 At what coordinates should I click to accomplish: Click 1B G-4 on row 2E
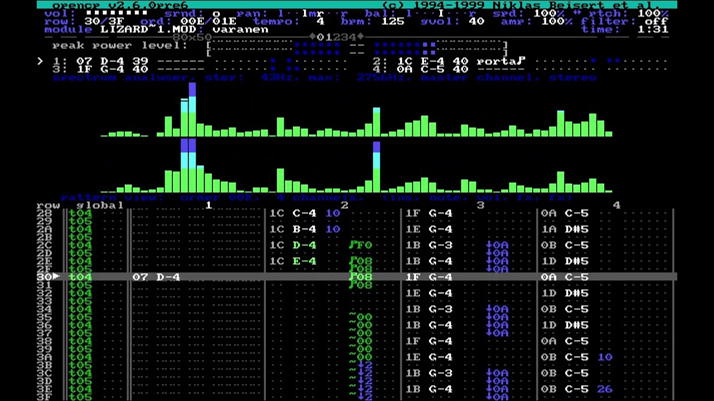pyautogui.click(x=429, y=261)
